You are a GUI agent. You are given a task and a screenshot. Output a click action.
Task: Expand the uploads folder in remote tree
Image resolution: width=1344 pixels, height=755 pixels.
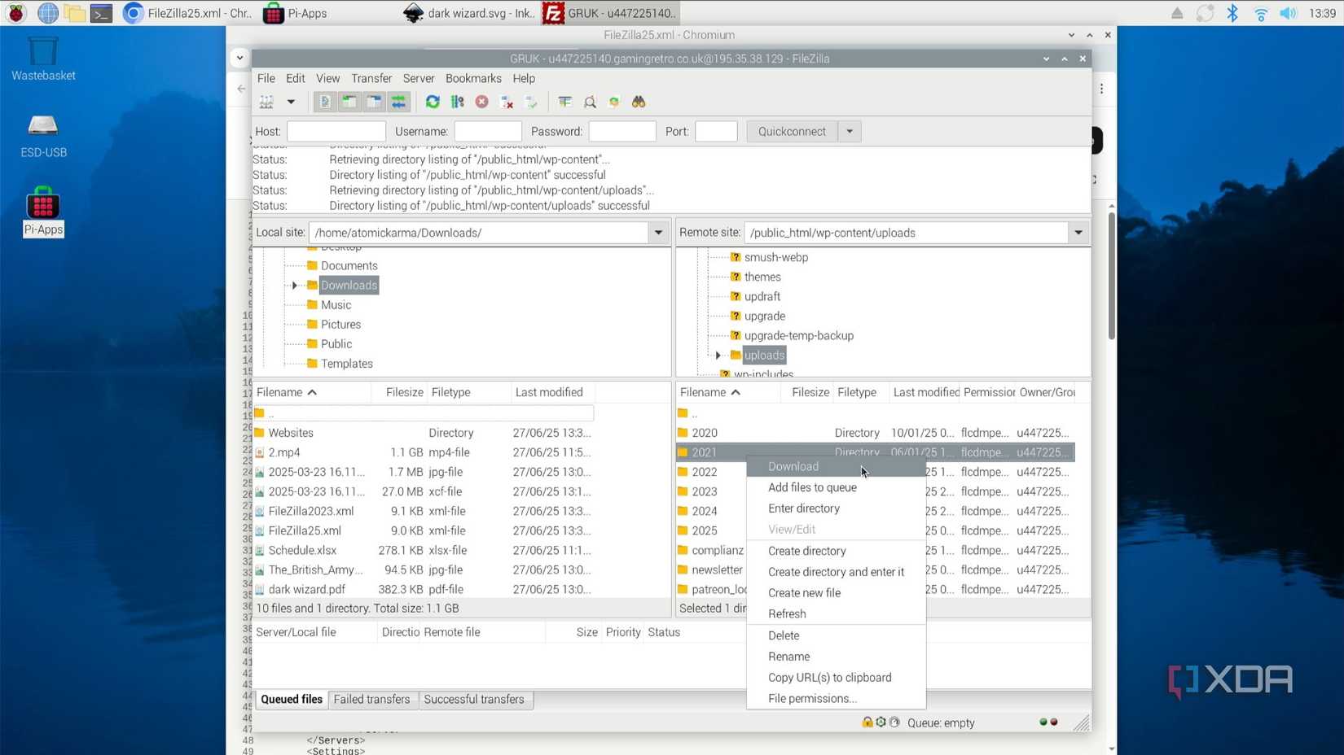[x=718, y=356]
